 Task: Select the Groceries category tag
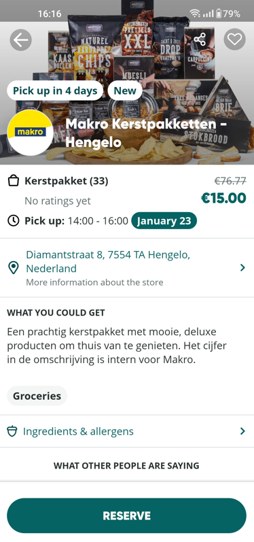coord(37,396)
